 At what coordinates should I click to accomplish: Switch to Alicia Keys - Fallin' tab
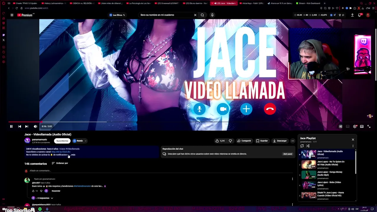pyautogui.click(x=252, y=3)
